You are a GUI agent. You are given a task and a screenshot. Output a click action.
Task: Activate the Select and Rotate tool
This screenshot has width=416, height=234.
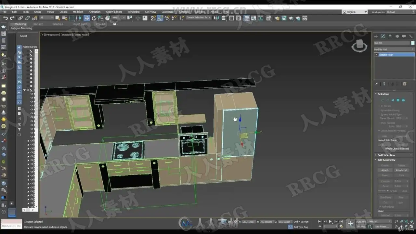pos(94,18)
